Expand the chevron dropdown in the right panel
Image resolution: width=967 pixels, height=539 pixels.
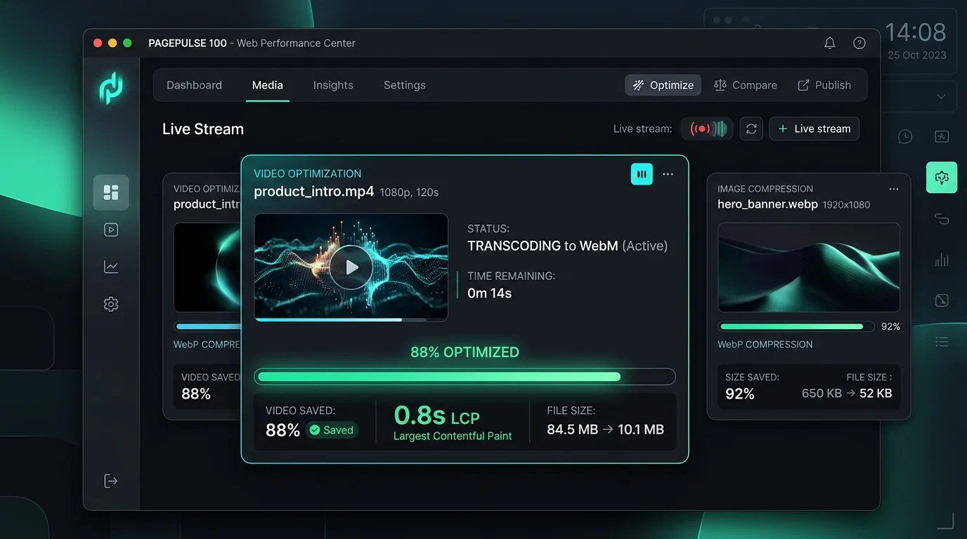pos(941,96)
